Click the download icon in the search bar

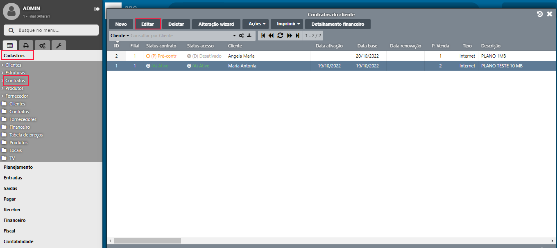click(249, 36)
